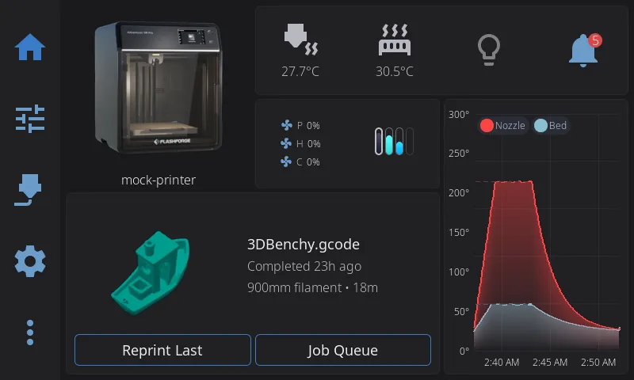Image resolution: width=634 pixels, height=380 pixels.
Task: Open the filament slots indicator
Action: [394, 142]
